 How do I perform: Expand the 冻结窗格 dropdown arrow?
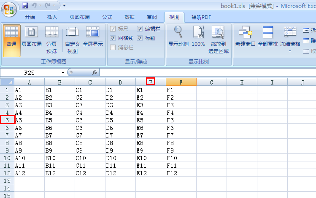(x=290, y=51)
